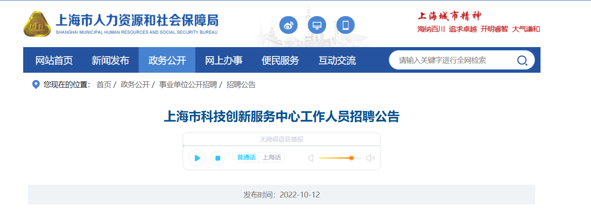Click the search magnifier icon
This screenshot has width=591, height=214.
click(522, 61)
